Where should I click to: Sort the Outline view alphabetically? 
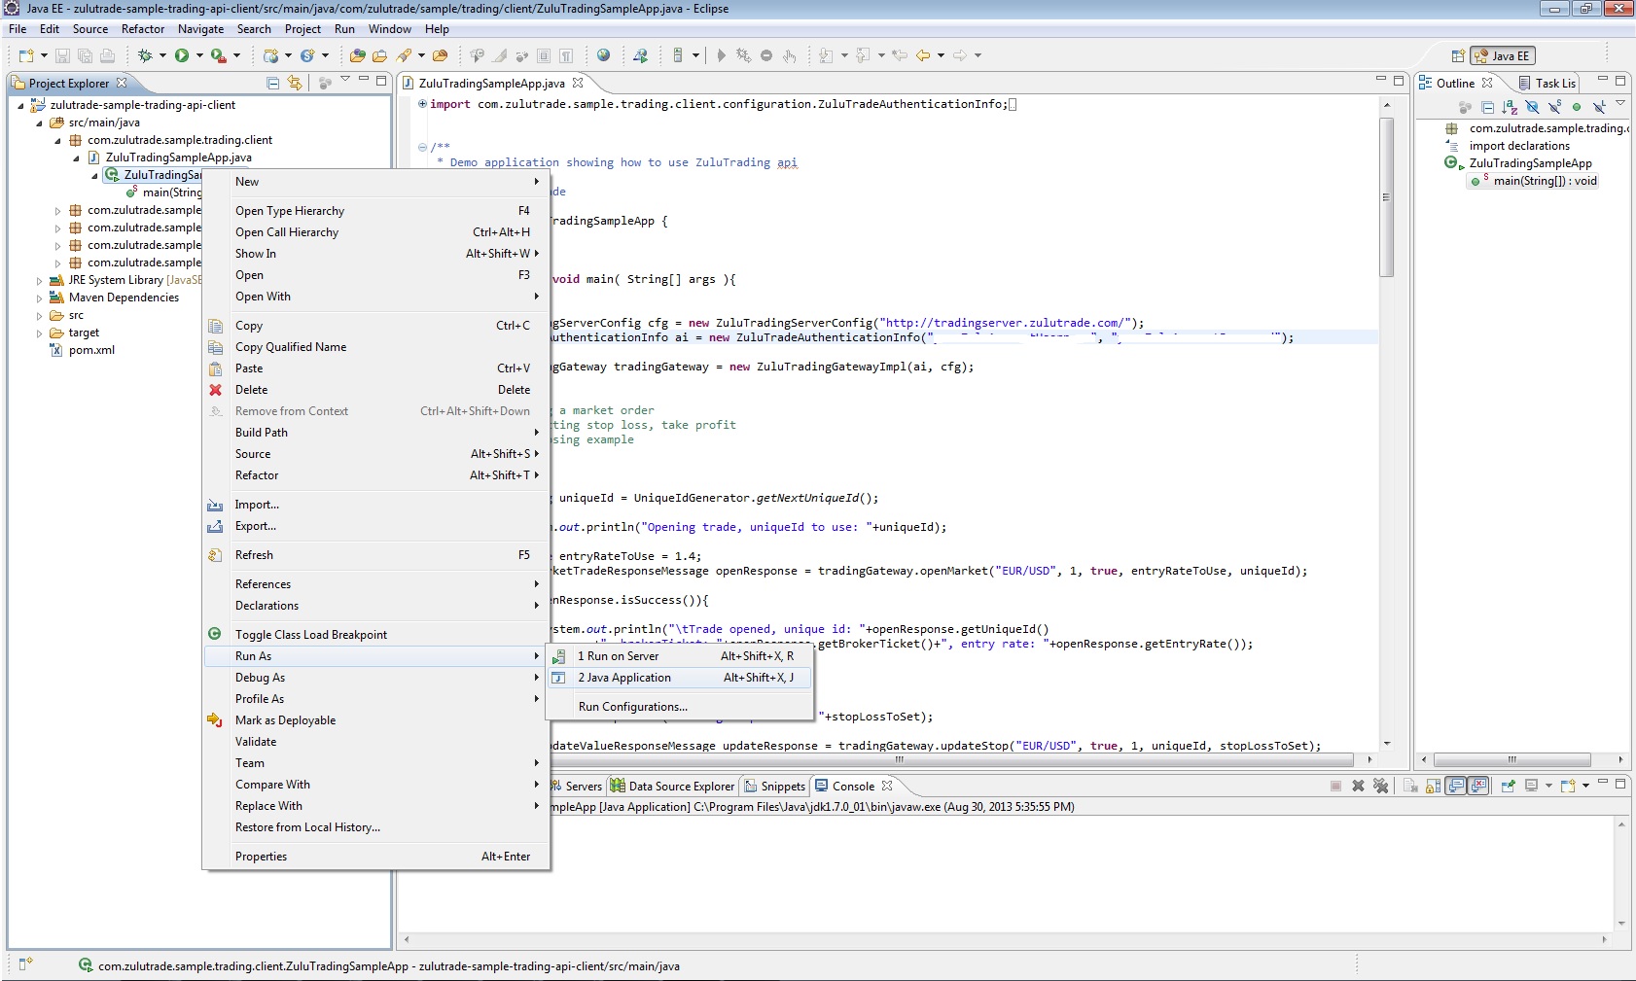(1509, 107)
